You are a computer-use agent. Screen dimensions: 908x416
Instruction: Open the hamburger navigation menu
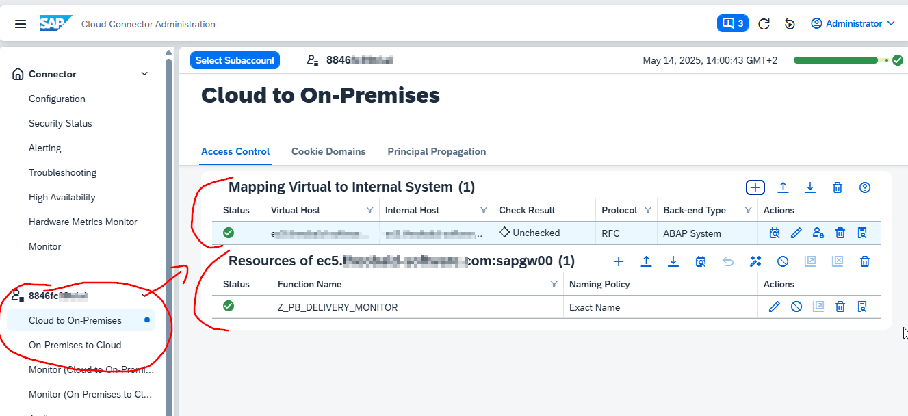(21, 24)
